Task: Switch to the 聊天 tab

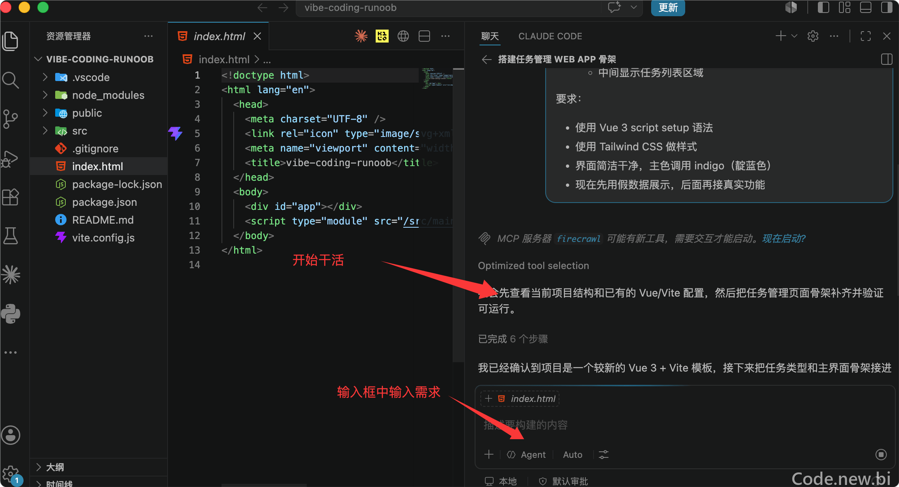Action: (490, 36)
